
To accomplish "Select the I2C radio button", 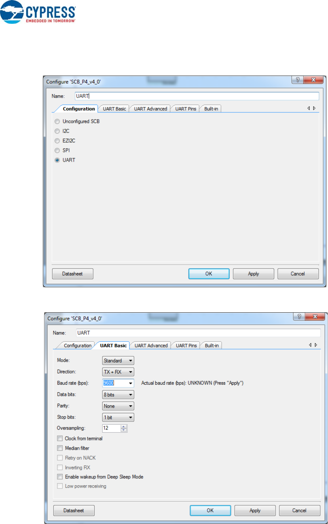I will coord(57,131).
